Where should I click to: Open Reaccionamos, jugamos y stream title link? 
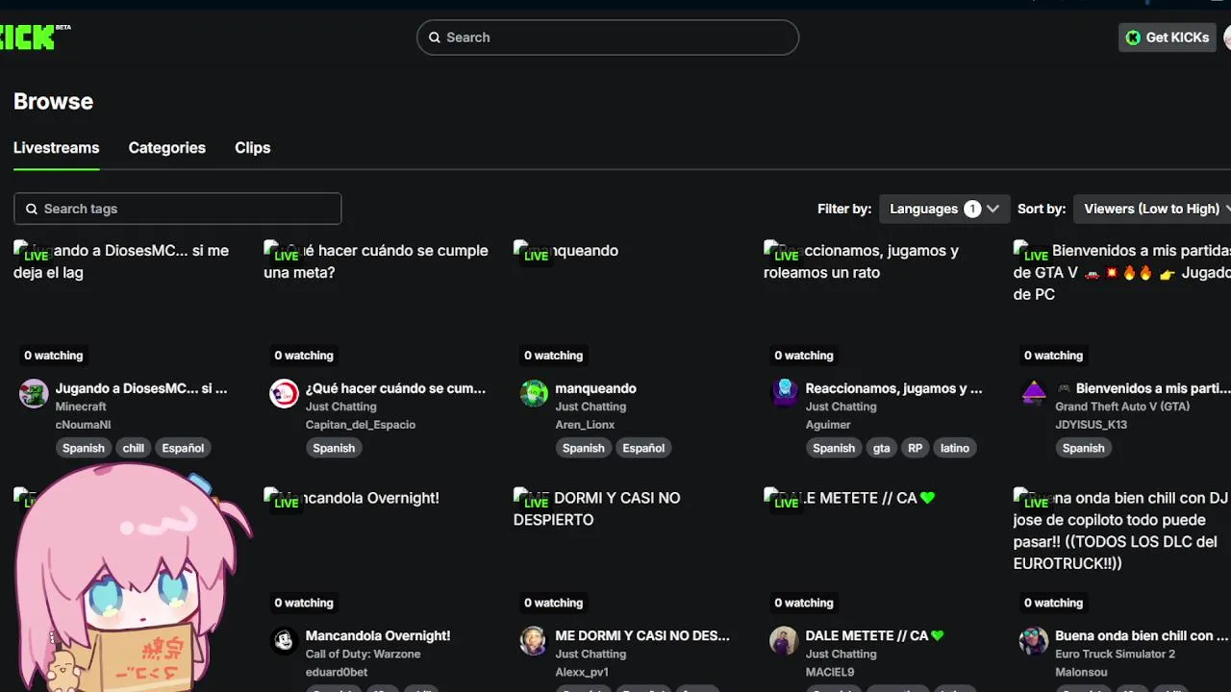pyautogui.click(x=893, y=388)
